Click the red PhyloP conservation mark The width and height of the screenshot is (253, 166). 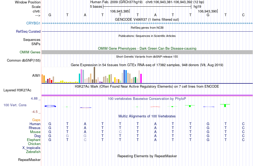[x=155, y=107]
